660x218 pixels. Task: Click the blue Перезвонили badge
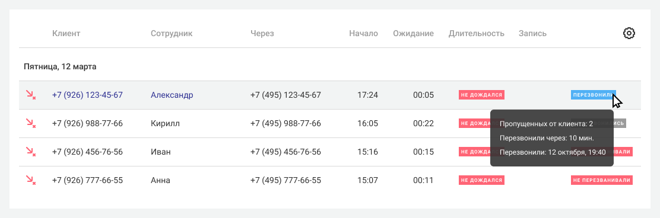593,95
